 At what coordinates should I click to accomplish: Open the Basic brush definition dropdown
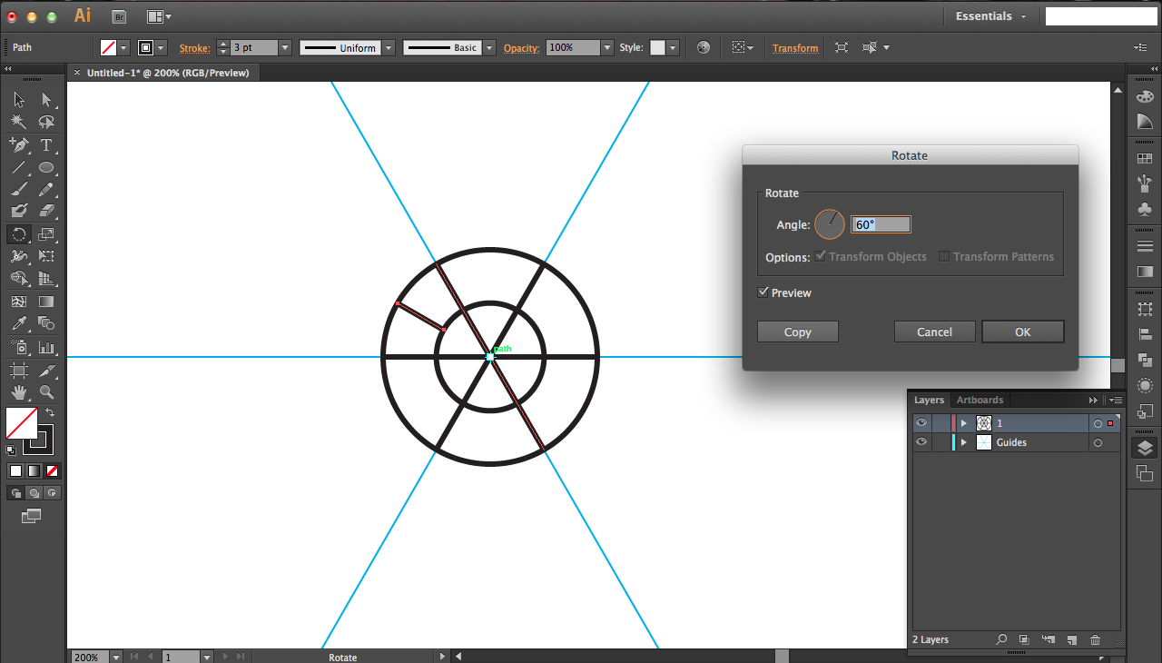tap(489, 47)
